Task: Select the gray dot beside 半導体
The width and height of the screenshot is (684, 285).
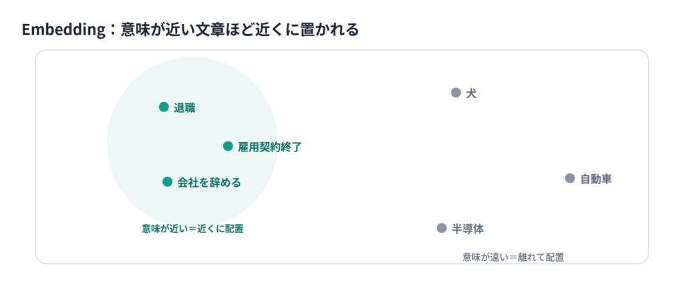Action: click(442, 228)
